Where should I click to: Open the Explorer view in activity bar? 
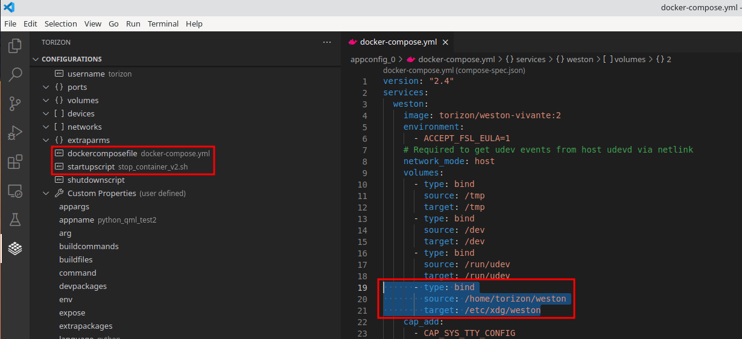(15, 46)
